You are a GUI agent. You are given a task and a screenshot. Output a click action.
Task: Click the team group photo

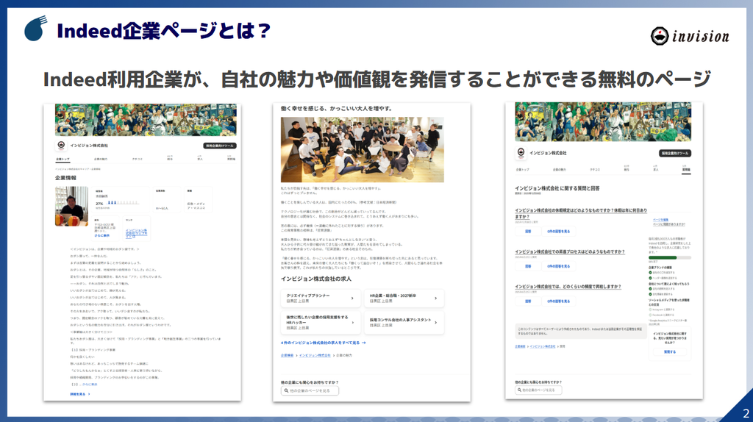point(362,150)
